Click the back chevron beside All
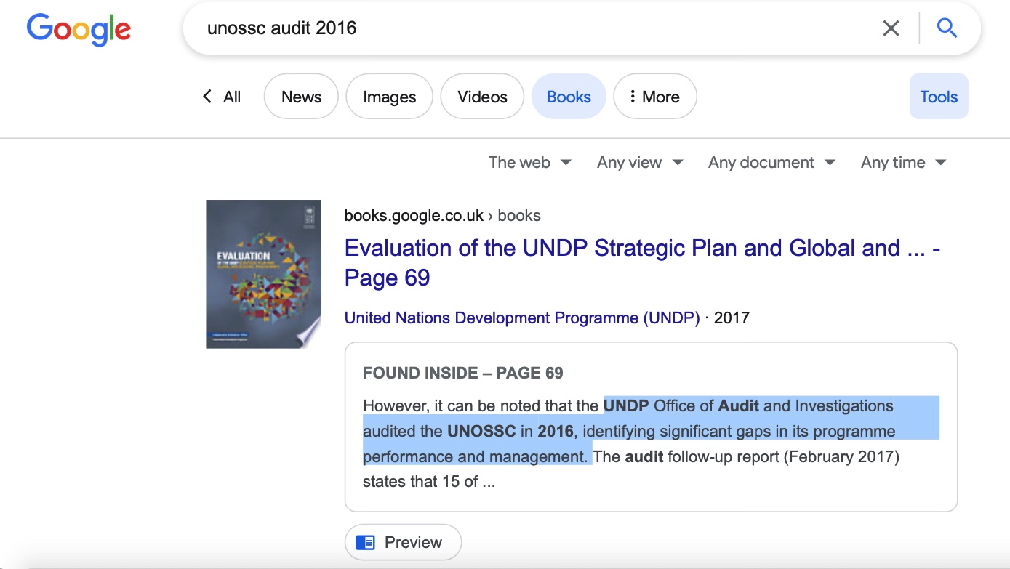1010x569 pixels. 207,97
